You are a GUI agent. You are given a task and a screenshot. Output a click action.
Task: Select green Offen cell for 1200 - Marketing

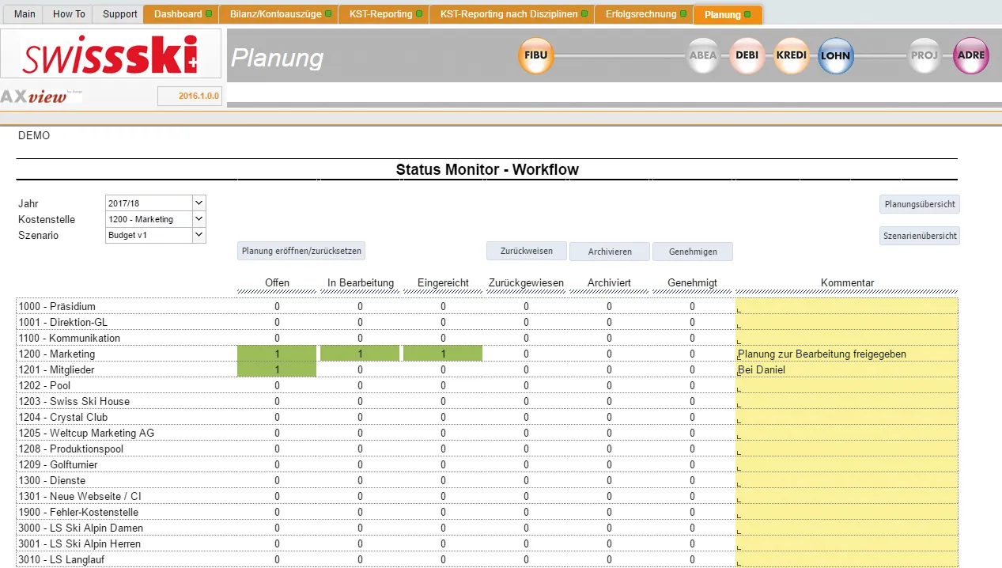pos(277,354)
